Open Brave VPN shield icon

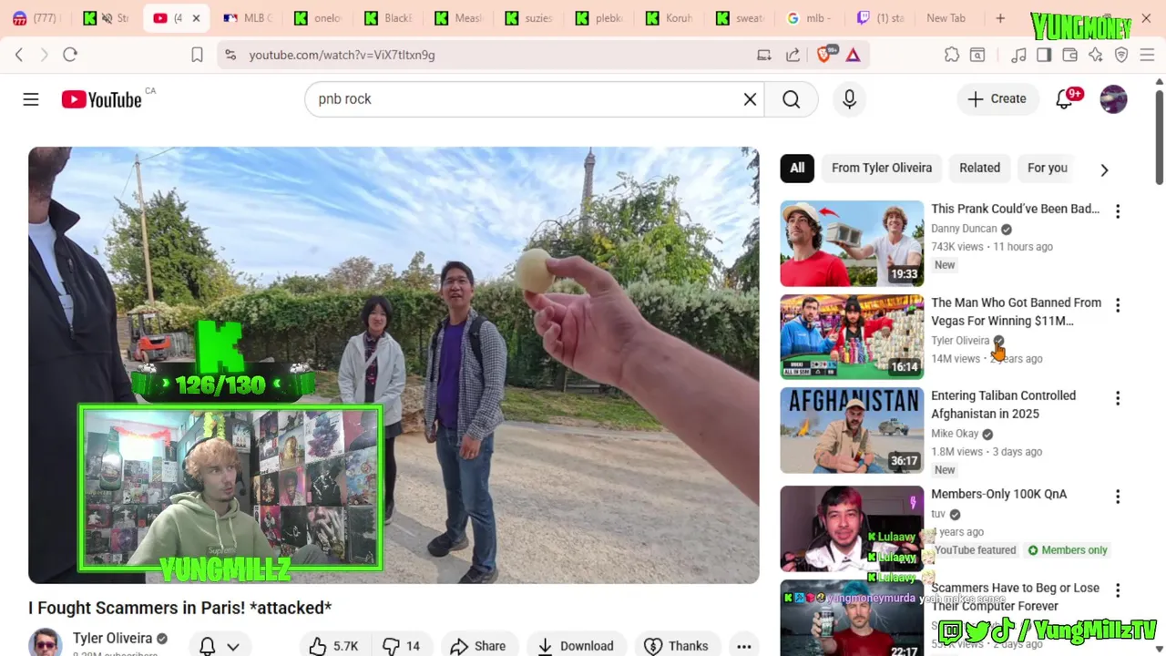coord(1121,55)
